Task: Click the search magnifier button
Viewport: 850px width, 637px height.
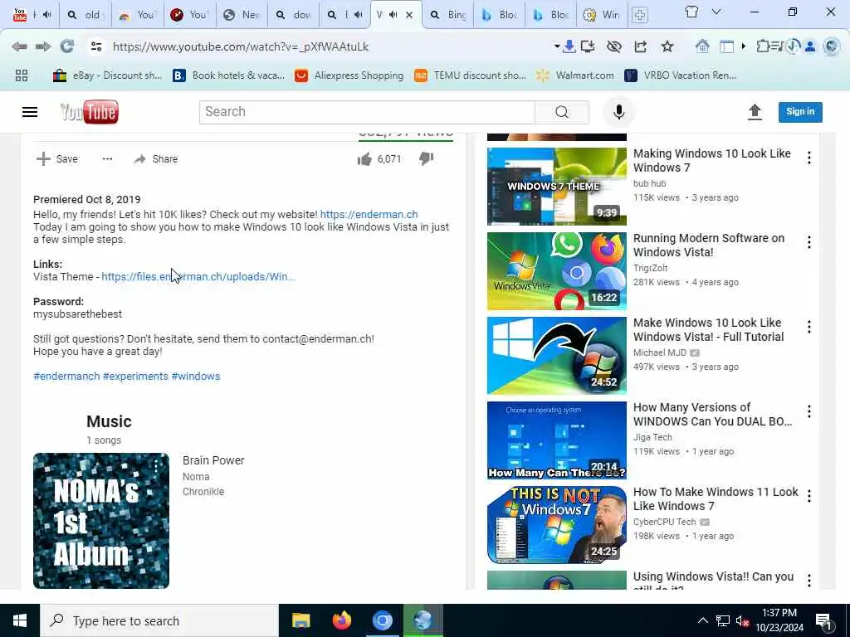Action: pyautogui.click(x=562, y=112)
